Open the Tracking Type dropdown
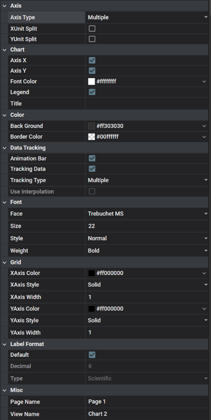The image size is (211, 420). pyautogui.click(x=147, y=180)
